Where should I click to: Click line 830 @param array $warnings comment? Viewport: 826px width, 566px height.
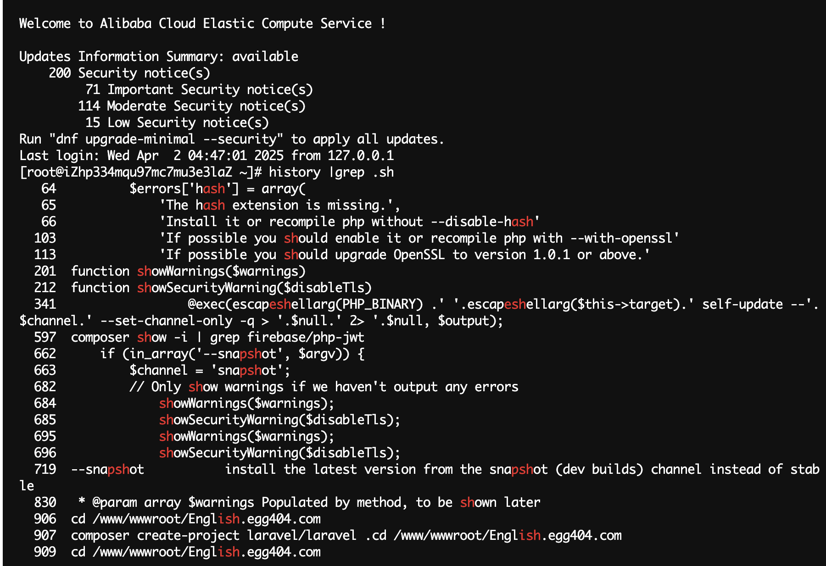[309, 502]
